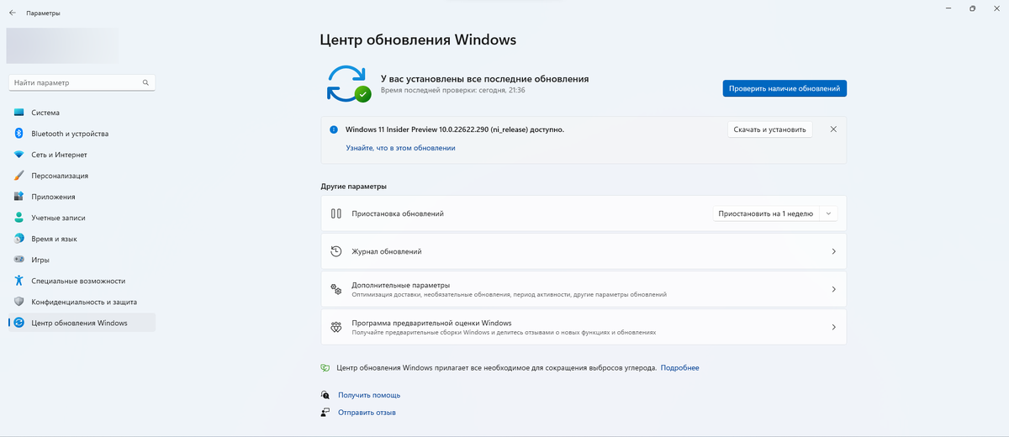Click the pause icon beside Приостановка обновлений
The width and height of the screenshot is (1009, 437).
(x=335, y=213)
